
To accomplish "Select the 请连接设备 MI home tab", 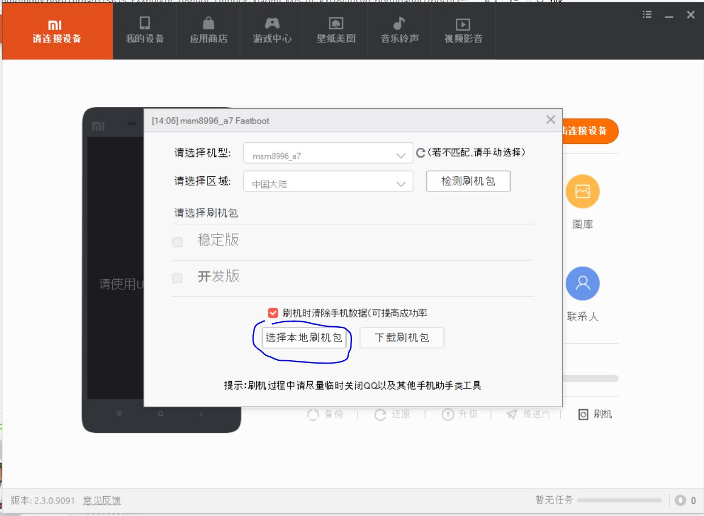I will pyautogui.click(x=57, y=31).
